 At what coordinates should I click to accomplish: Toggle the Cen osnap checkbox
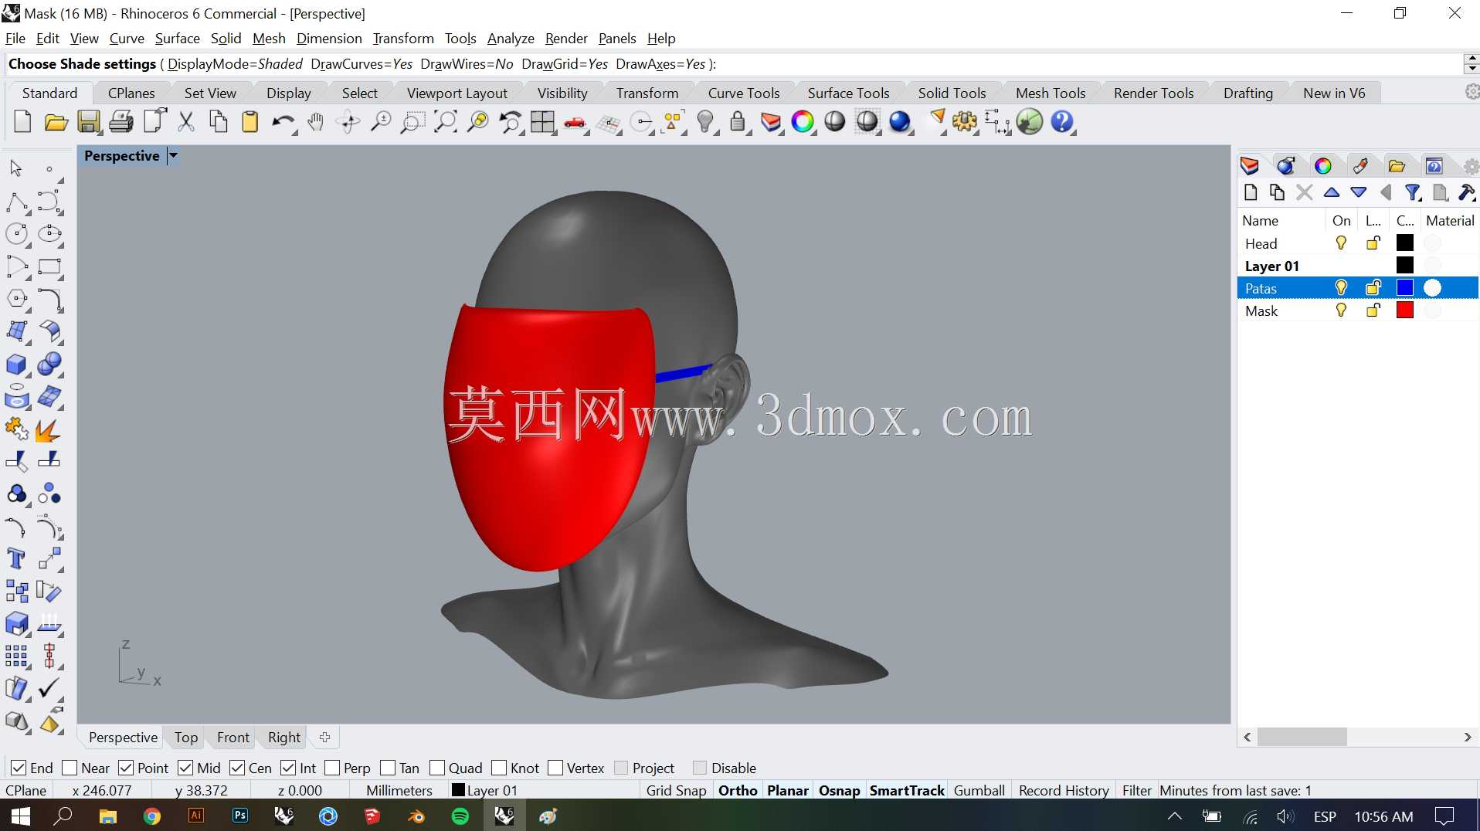pyautogui.click(x=237, y=768)
